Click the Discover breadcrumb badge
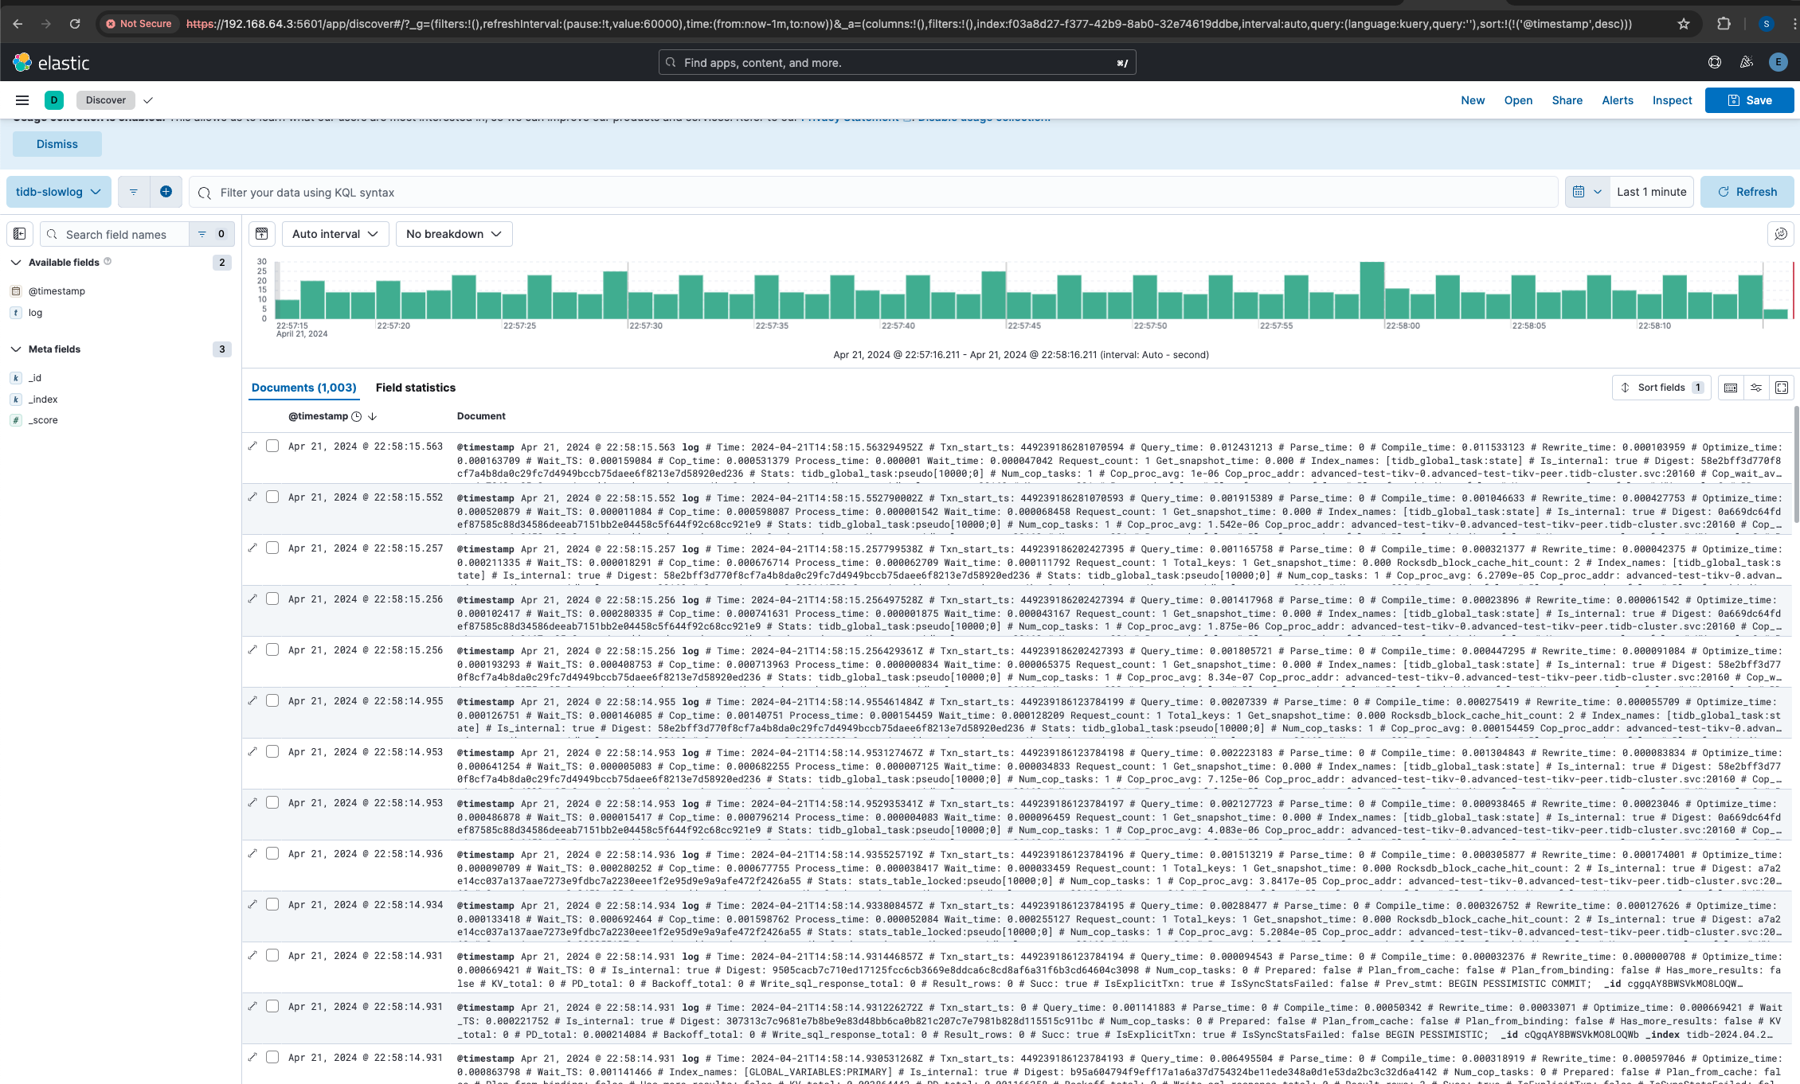Image resolution: width=1800 pixels, height=1084 pixels. click(106, 100)
